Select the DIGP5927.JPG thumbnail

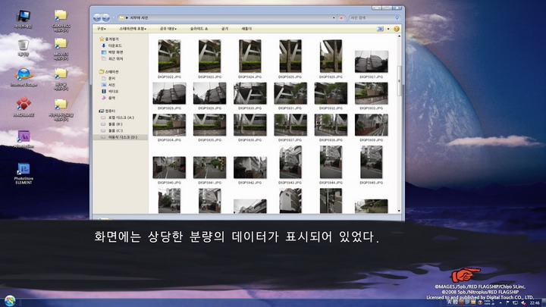tap(372, 61)
